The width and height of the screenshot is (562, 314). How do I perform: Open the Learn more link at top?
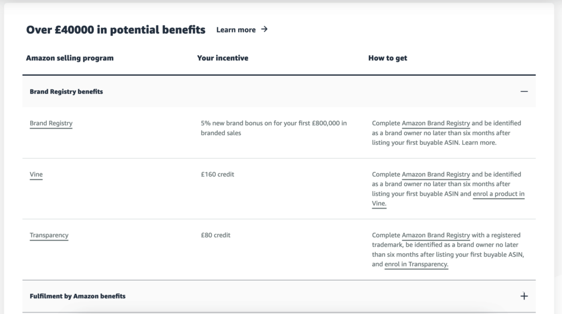[x=236, y=30]
